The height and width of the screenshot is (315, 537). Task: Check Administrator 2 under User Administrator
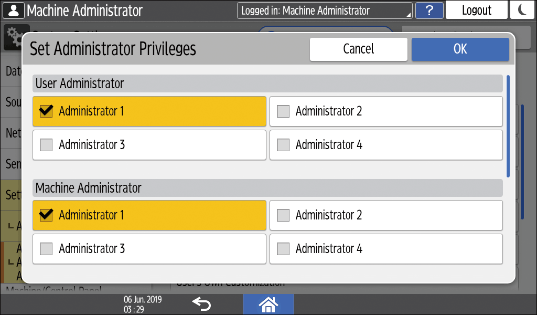[284, 111]
